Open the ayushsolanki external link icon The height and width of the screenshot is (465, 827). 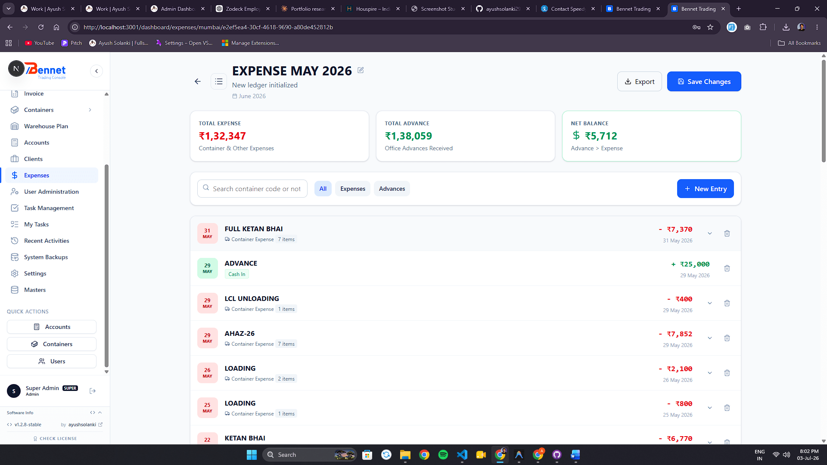pos(100,425)
